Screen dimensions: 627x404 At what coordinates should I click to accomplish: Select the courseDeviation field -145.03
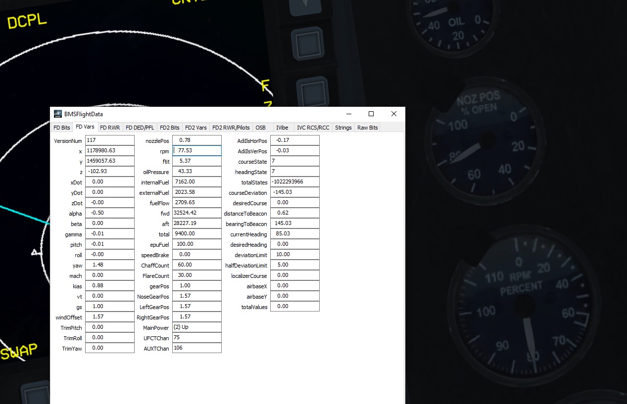(x=295, y=192)
